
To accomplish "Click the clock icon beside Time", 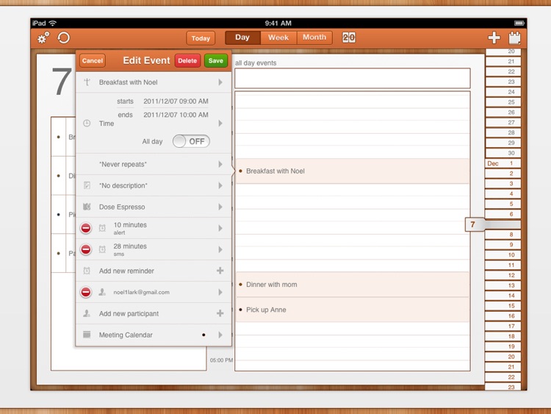I will coord(87,124).
